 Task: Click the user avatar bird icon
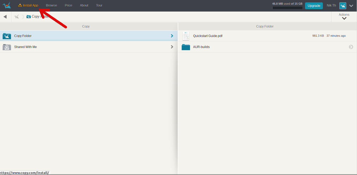[x=343, y=6]
